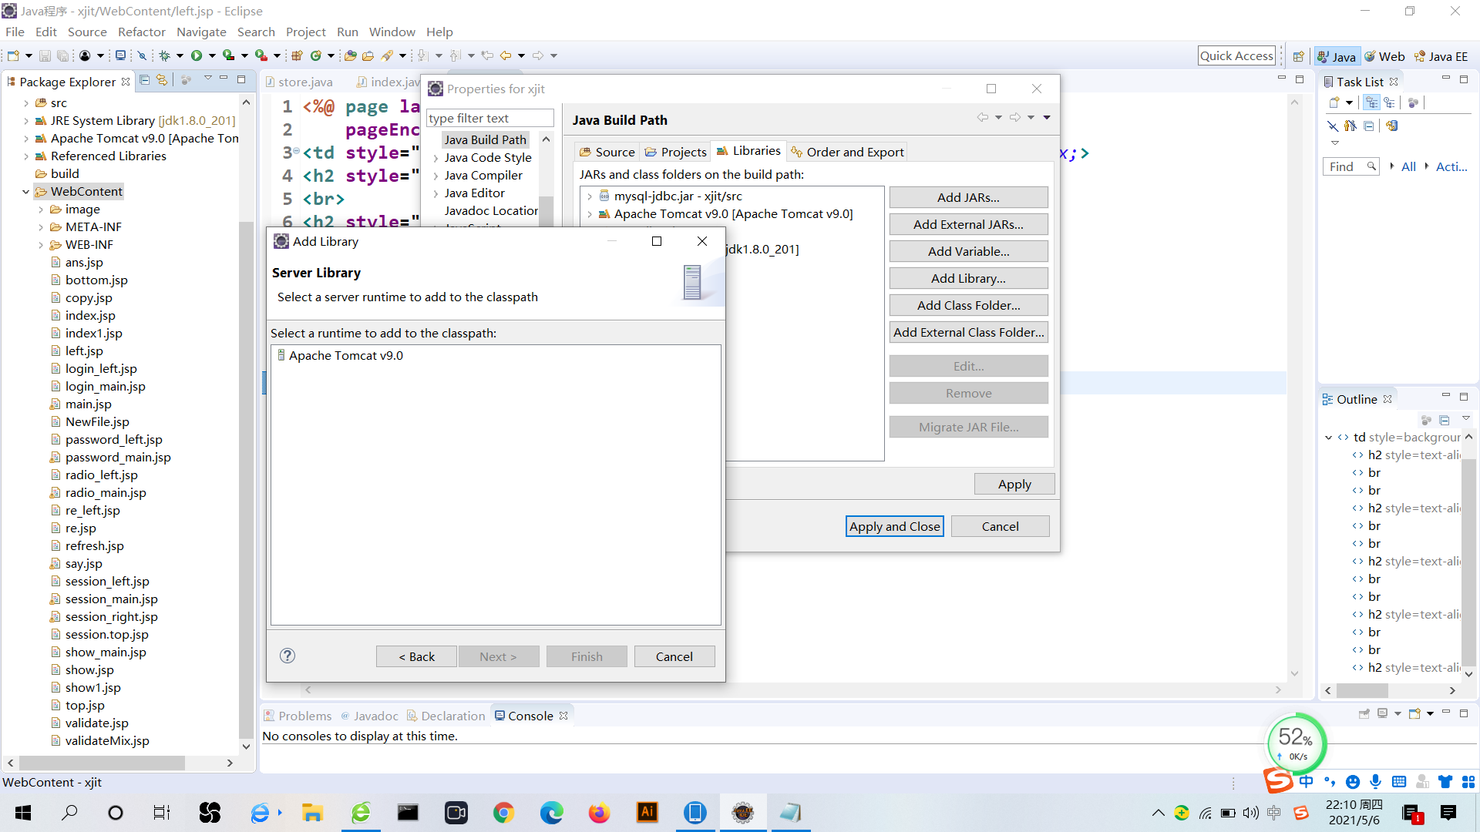Click the Debug bug icon in toolbar
Viewport: 1480px width, 832px height.
pos(164,55)
